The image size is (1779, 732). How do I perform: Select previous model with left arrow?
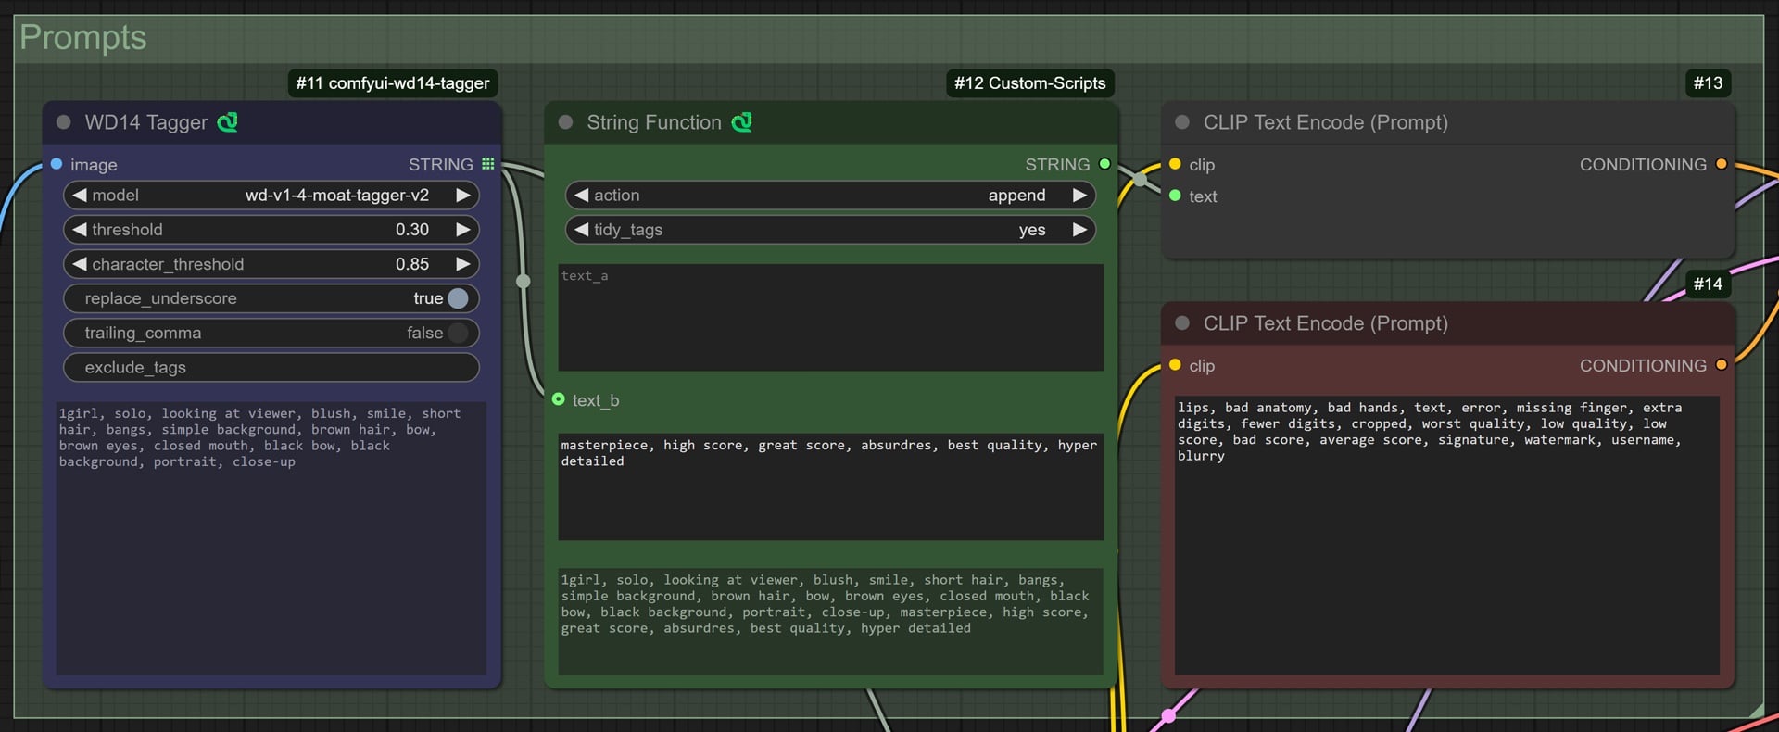(80, 196)
